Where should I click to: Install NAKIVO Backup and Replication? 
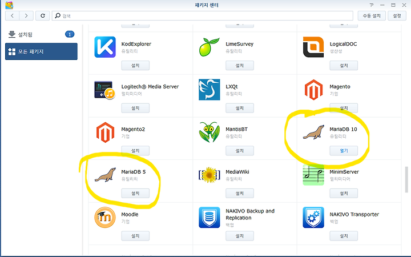pyautogui.click(x=240, y=236)
